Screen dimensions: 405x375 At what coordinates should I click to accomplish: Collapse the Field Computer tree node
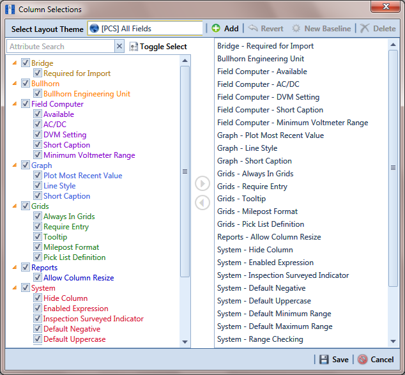15,103
